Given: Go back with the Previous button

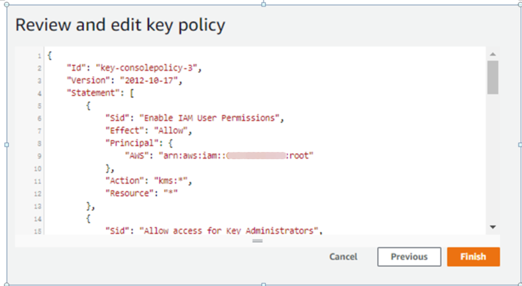Looking at the screenshot, I should 409,256.
